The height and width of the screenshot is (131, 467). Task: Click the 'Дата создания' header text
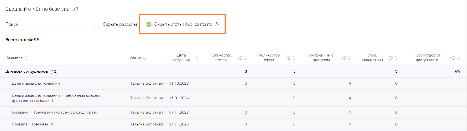[x=182, y=57]
